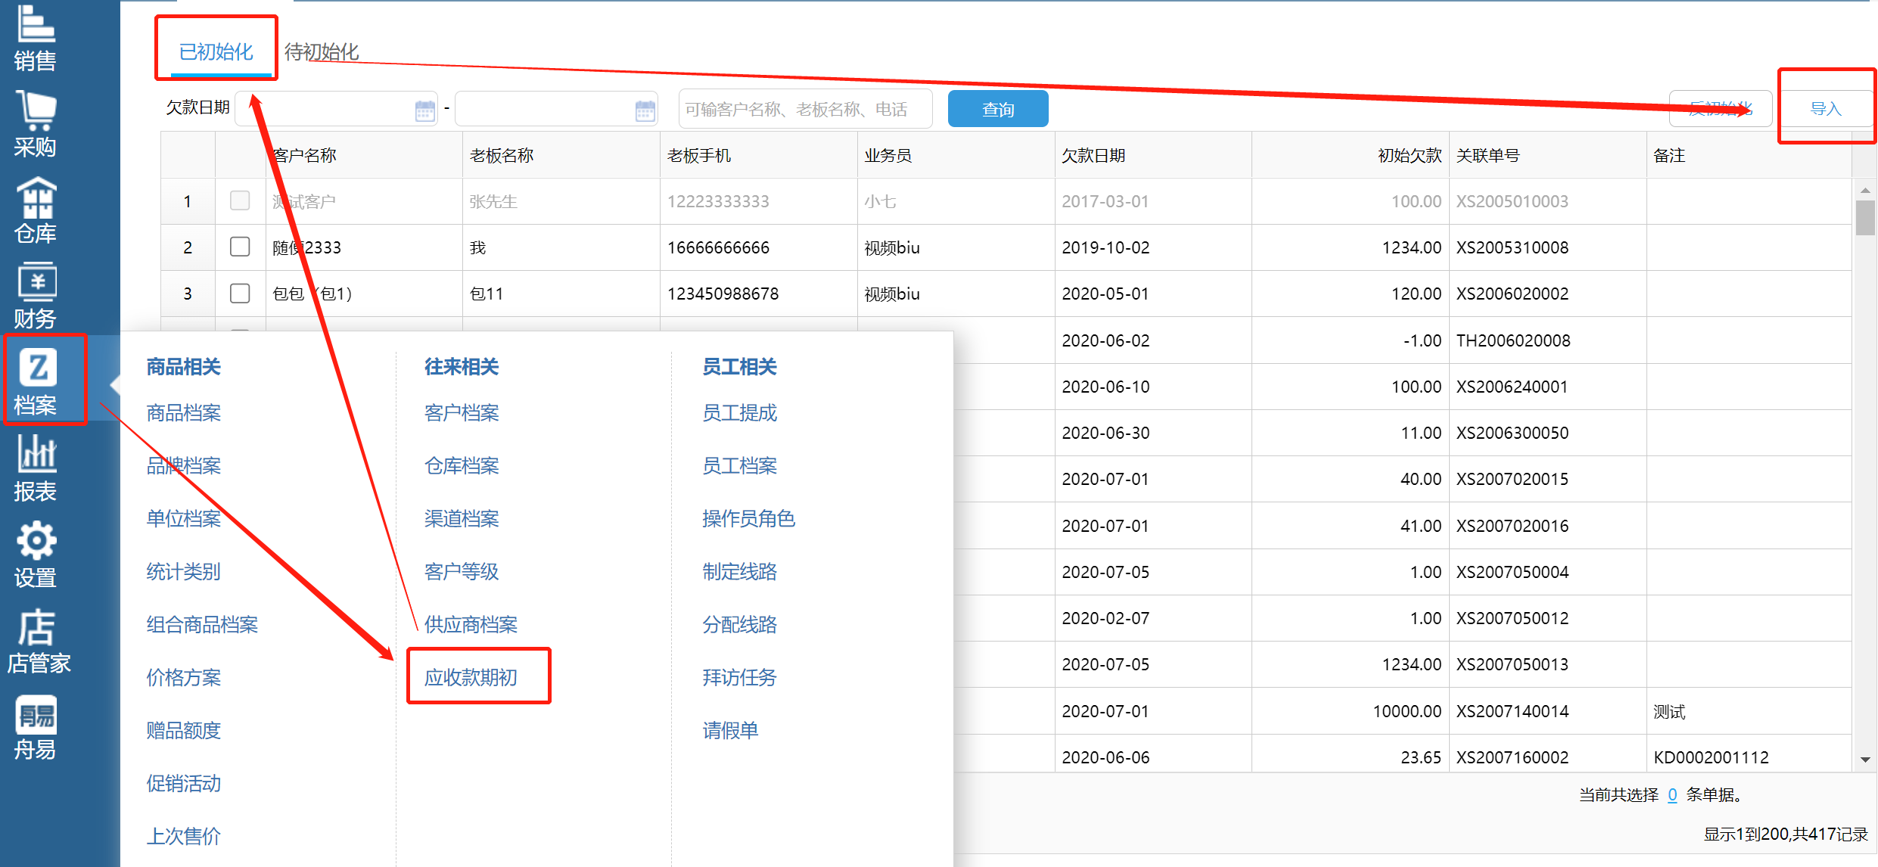Open 客户等级 menu entry

coord(462,572)
